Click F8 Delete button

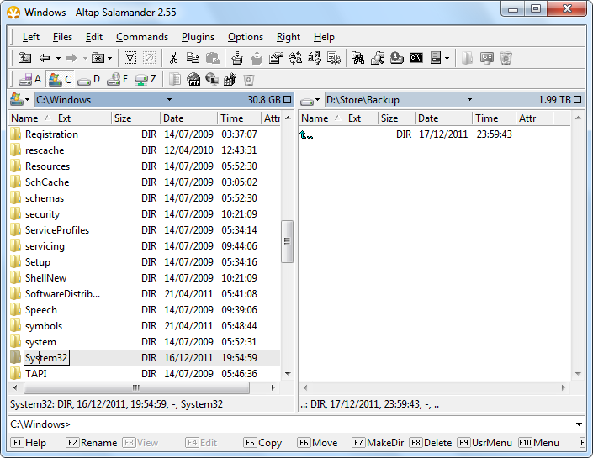click(x=431, y=443)
